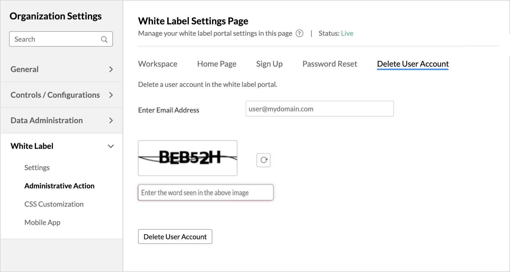The image size is (510, 272).
Task: Go to the Password Reset tab
Action: (330, 64)
